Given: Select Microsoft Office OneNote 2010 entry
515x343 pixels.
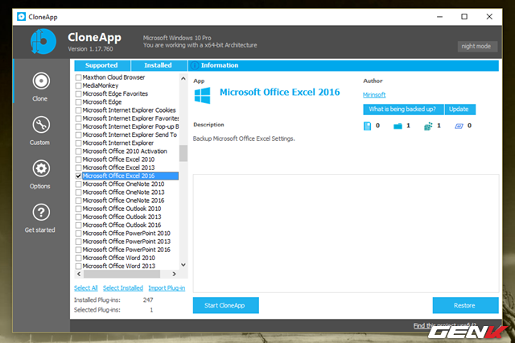Looking at the screenshot, I should pos(123,184).
